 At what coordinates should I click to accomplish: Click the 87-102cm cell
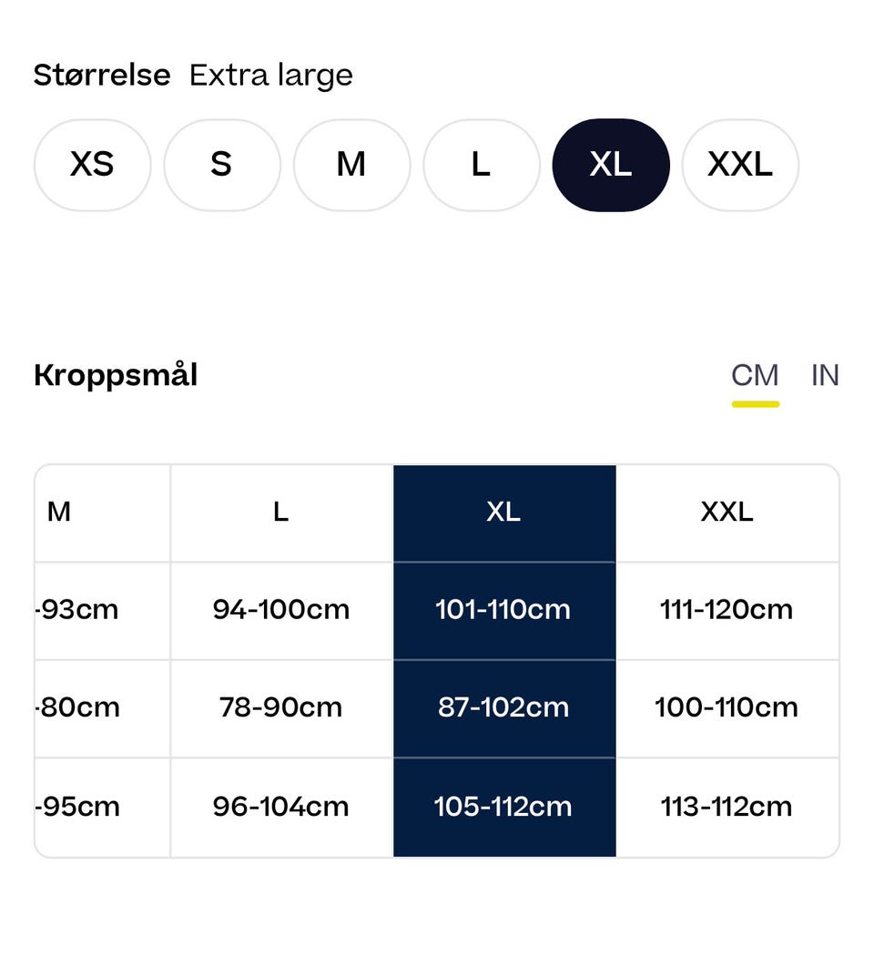504,708
